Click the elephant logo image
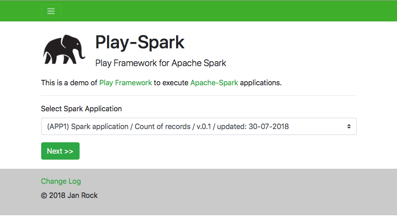Screen dimensions: 397x218 point(64,49)
